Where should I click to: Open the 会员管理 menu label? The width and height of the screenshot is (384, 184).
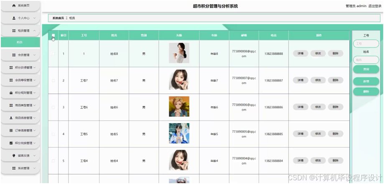[23, 55]
